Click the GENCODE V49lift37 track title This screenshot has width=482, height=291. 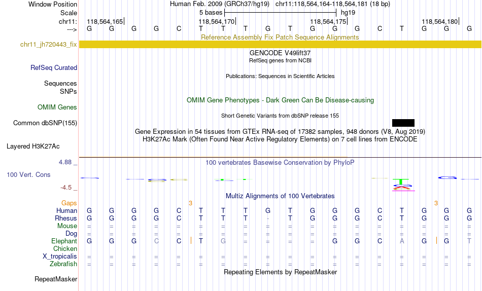(x=280, y=53)
